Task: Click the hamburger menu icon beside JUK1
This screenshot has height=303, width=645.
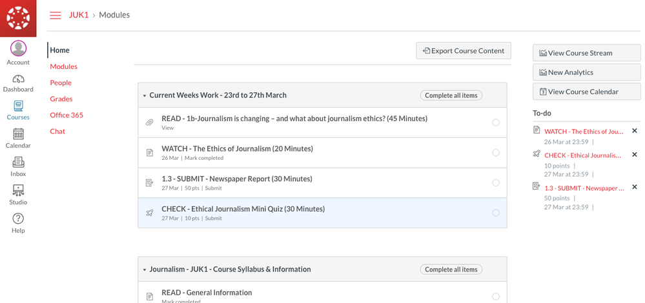Action: pyautogui.click(x=56, y=15)
